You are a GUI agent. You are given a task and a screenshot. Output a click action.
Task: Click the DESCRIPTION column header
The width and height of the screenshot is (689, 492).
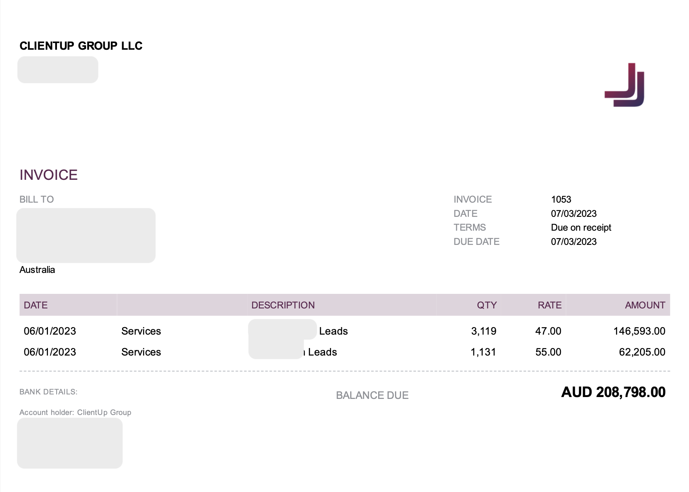pos(283,305)
